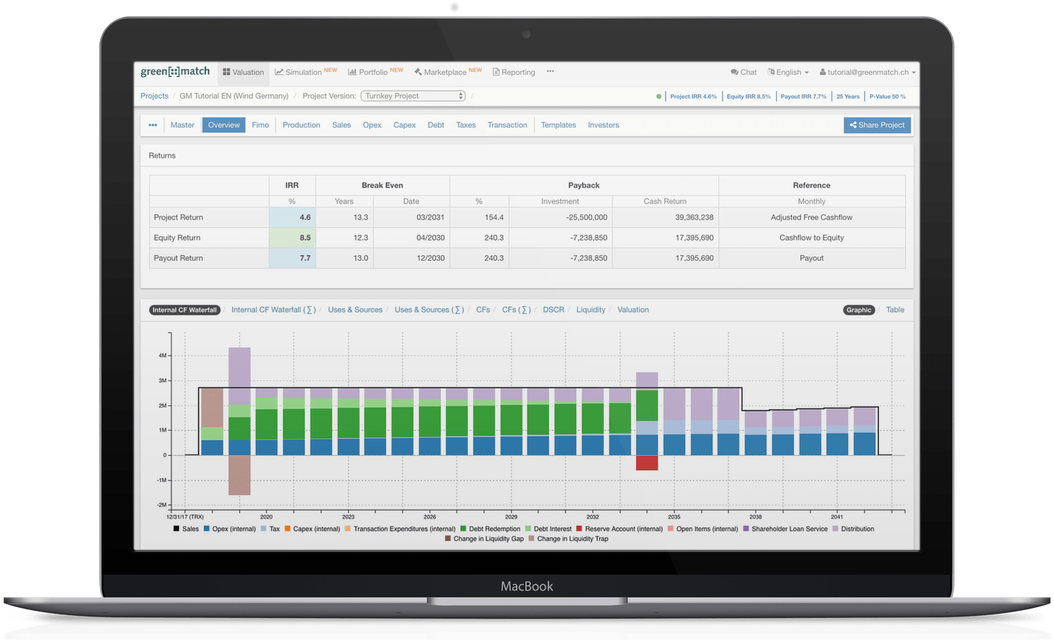Image resolution: width=1054 pixels, height=641 pixels.
Task: Open Portfolio via its bar-chart icon
Action: point(352,72)
